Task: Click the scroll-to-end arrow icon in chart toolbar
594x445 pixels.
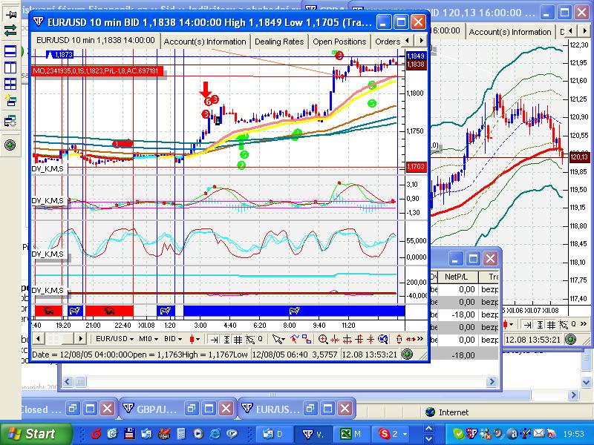Action: tap(214, 339)
